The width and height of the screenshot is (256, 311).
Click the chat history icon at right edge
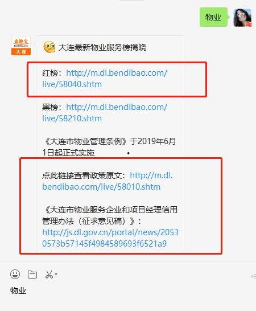tap(253, 276)
